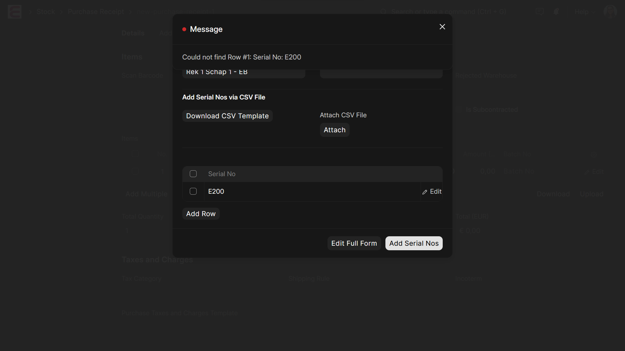Image resolution: width=625 pixels, height=351 pixels.
Task: Click the red dot beside Message title
Action: pyautogui.click(x=184, y=29)
